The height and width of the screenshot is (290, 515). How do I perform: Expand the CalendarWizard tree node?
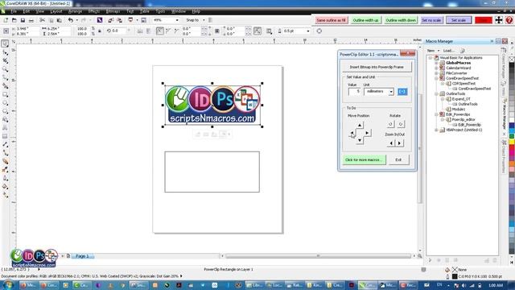(436, 68)
